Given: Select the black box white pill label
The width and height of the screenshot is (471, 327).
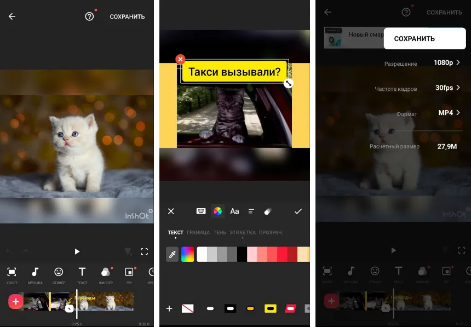Looking at the screenshot, I should point(230,308).
